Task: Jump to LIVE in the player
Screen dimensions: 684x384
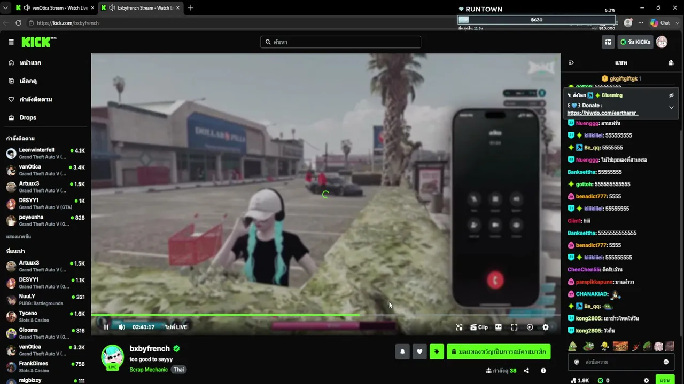Action: [x=176, y=327]
